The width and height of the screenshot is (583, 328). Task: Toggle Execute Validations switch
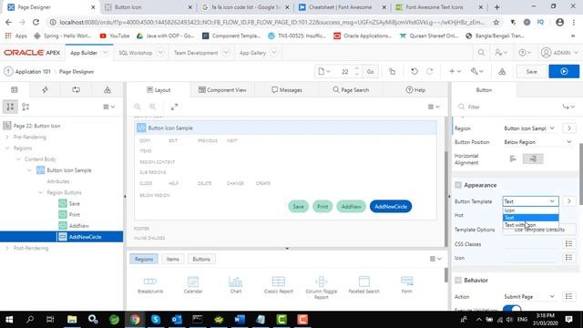coord(512,308)
